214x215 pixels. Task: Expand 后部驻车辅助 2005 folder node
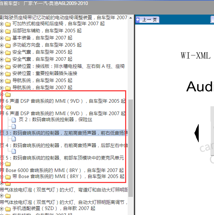(1, 31)
